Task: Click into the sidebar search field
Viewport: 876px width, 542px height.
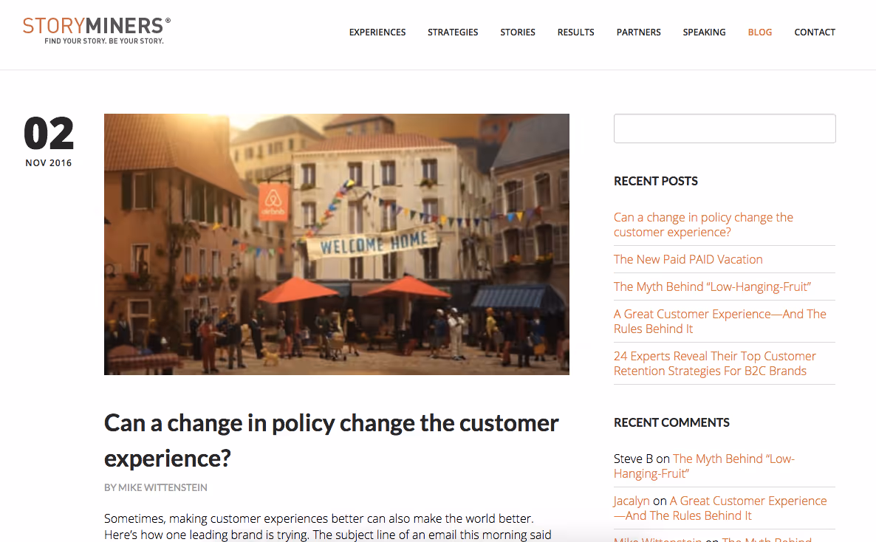Action: coord(725,128)
